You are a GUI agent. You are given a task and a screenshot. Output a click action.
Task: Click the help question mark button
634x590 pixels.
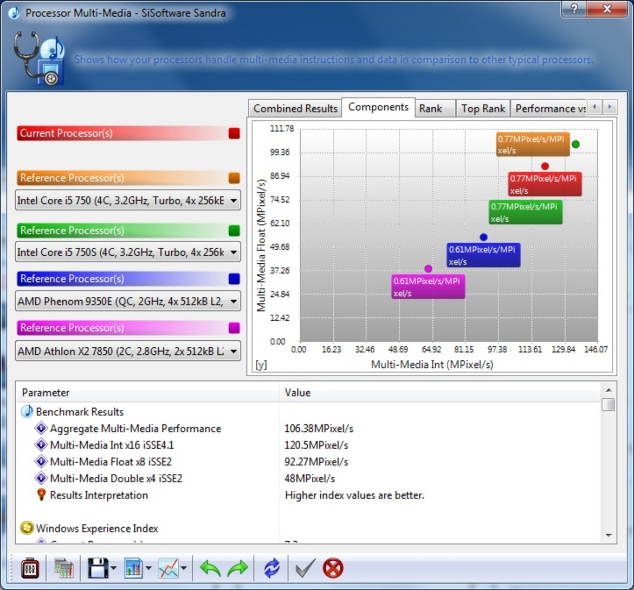pyautogui.click(x=574, y=8)
